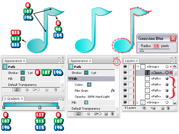Click the Path thumbnail in Film Grain Appearance panel

71,67
